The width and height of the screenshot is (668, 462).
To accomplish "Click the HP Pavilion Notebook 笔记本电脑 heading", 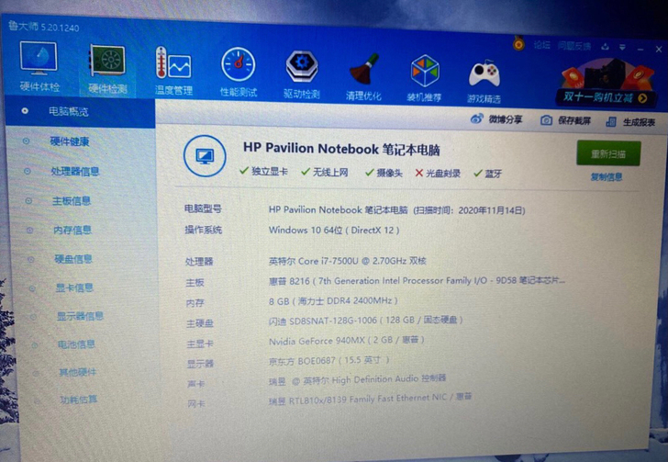I will click(341, 149).
